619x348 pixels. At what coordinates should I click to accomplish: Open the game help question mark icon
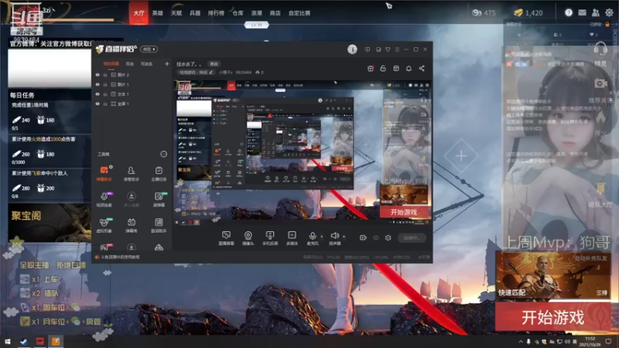tap(569, 12)
